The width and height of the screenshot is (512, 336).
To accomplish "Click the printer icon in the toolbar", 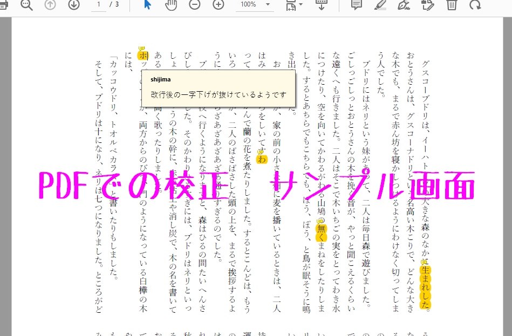I will pos(4,5).
